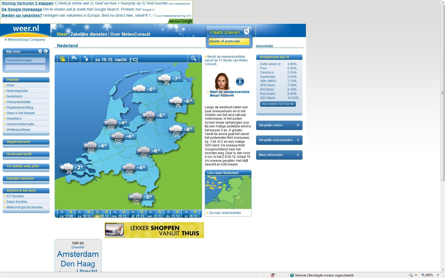Viewport: 445px width, 278px height.
Task: Select the sun icon for zo 19.12.
Action: point(106,212)
